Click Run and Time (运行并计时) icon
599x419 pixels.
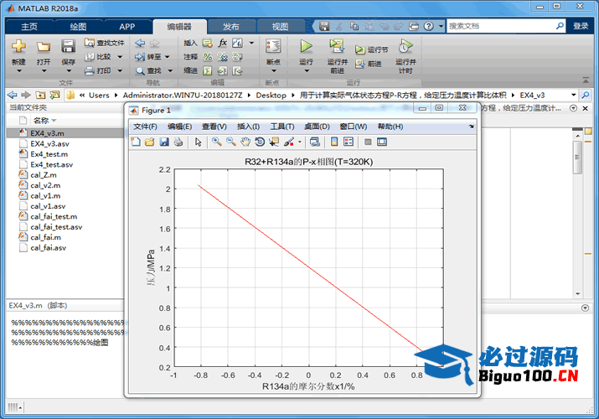coord(405,46)
